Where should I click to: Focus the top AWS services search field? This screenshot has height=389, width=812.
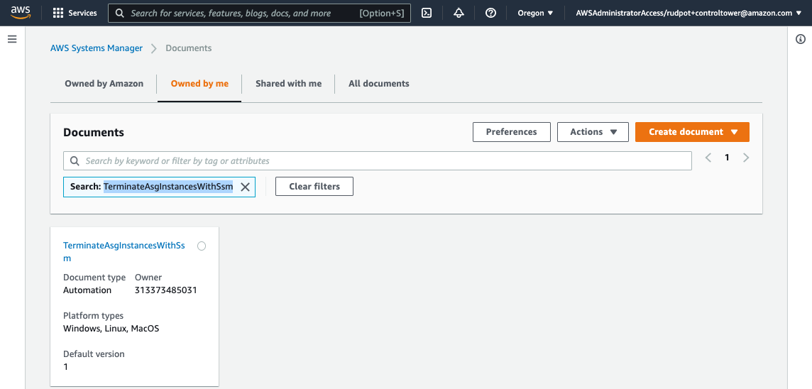click(260, 13)
